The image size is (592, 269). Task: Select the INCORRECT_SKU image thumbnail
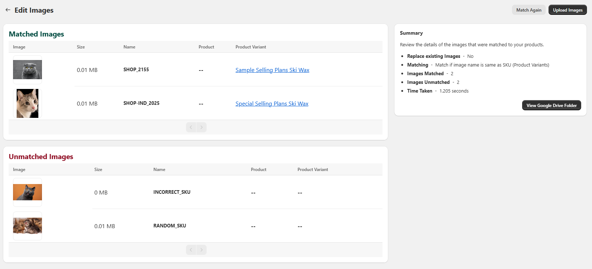28,192
